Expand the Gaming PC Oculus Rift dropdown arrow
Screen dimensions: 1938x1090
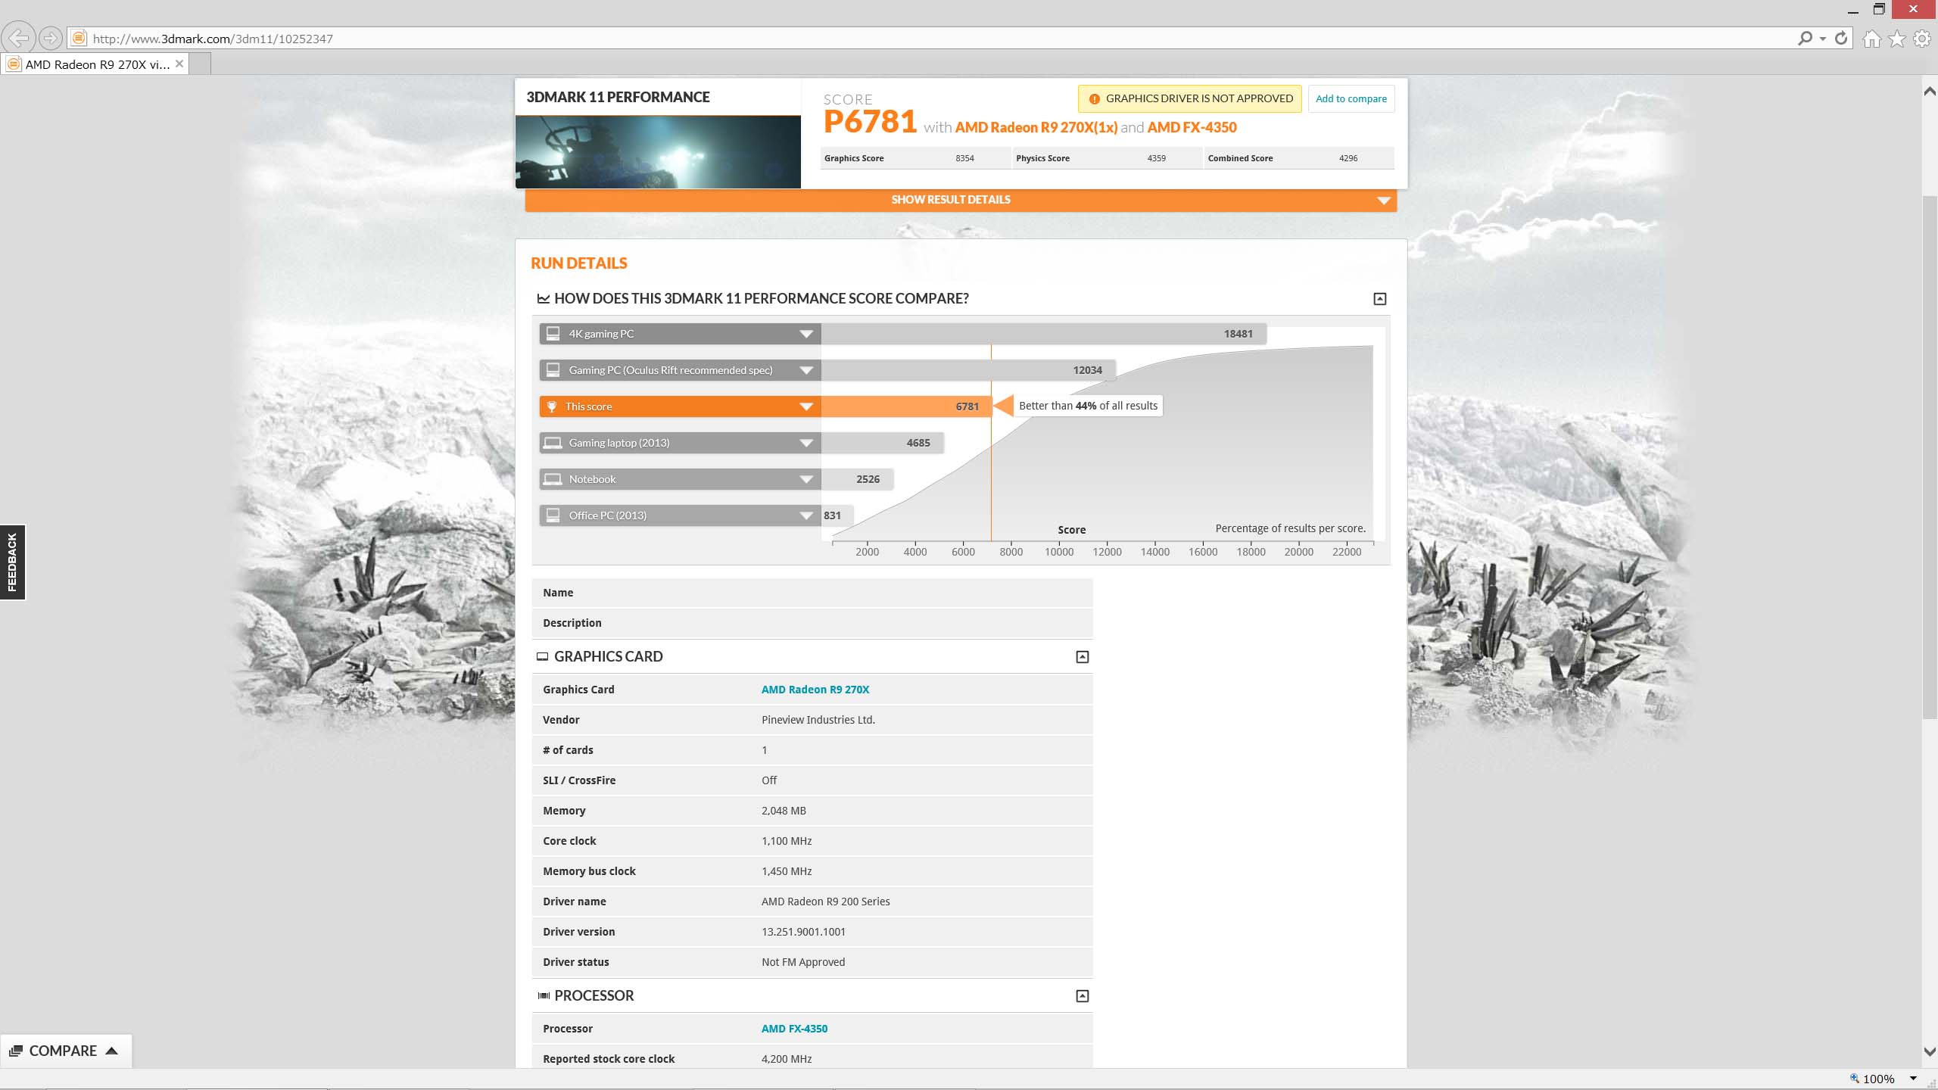point(806,370)
